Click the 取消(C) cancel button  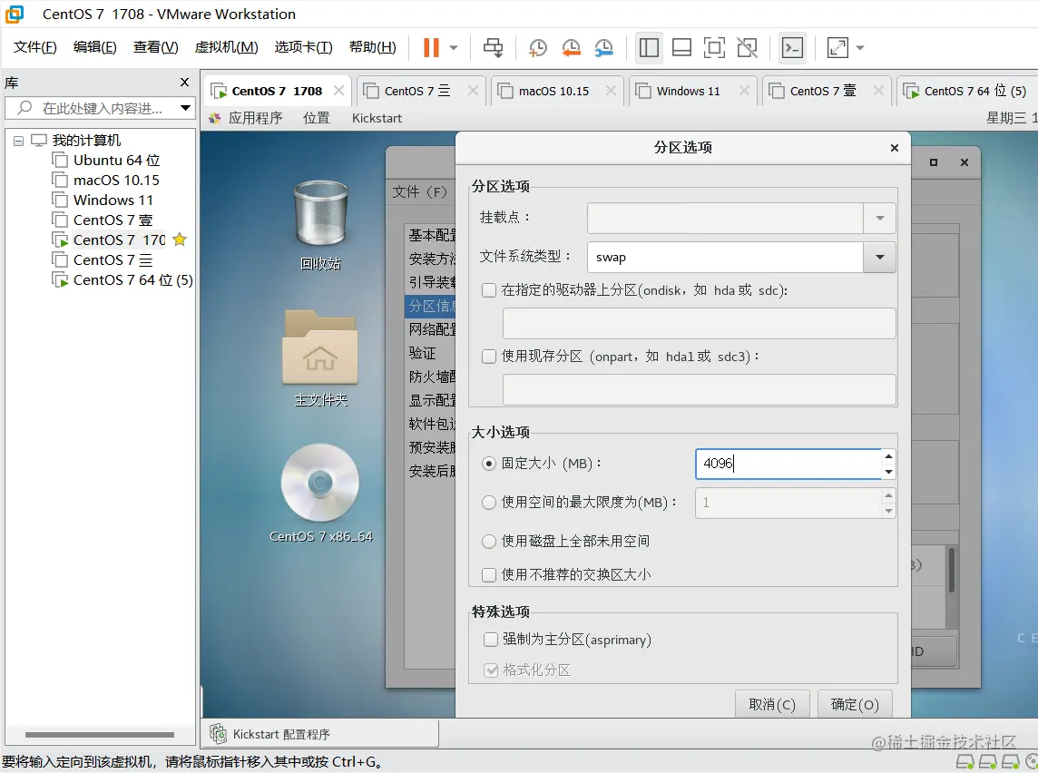[x=772, y=704]
